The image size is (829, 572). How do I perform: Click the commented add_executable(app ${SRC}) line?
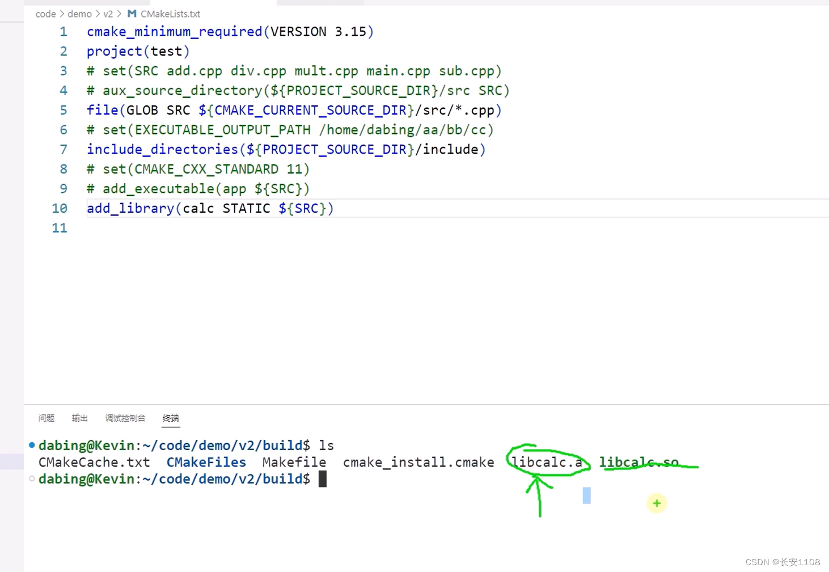198,189
